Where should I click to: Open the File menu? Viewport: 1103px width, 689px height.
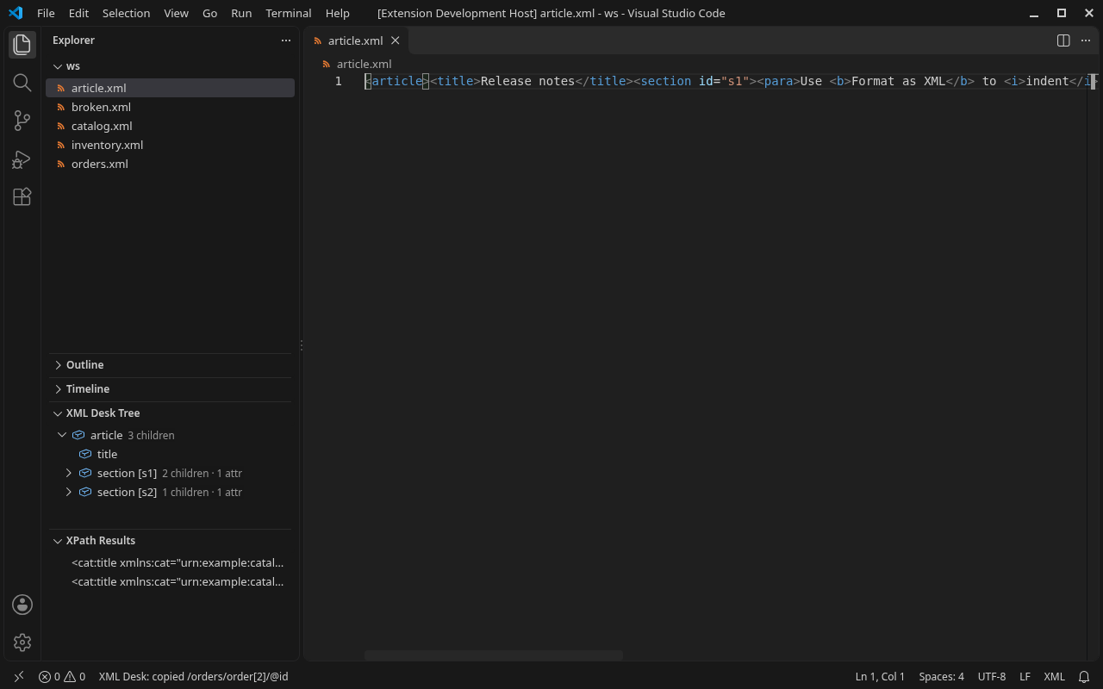pos(46,13)
